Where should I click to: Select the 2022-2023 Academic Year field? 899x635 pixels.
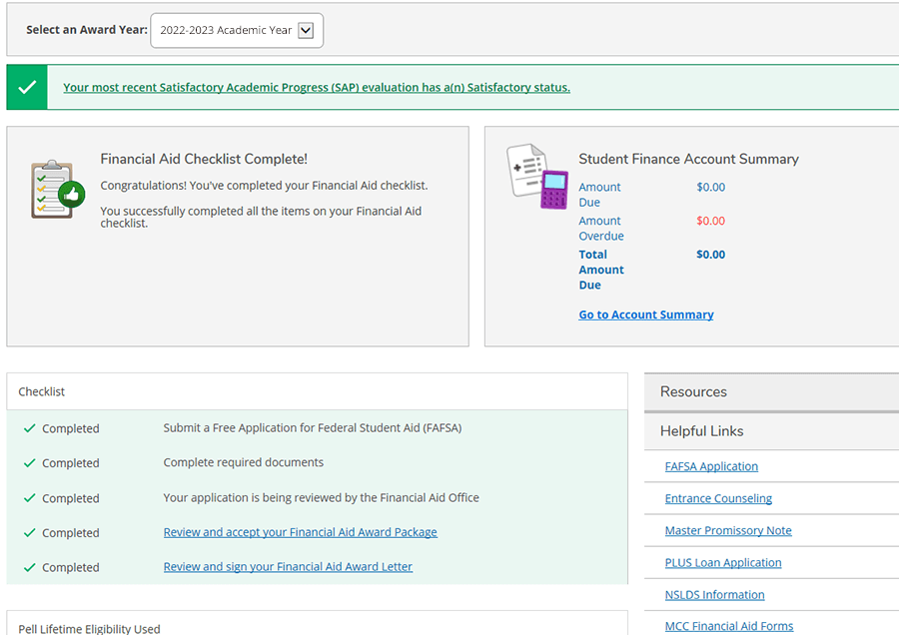237,30
